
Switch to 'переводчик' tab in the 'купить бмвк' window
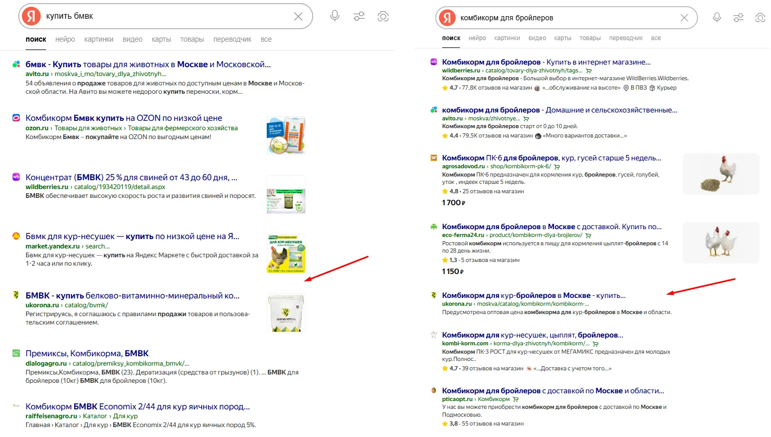click(x=232, y=39)
